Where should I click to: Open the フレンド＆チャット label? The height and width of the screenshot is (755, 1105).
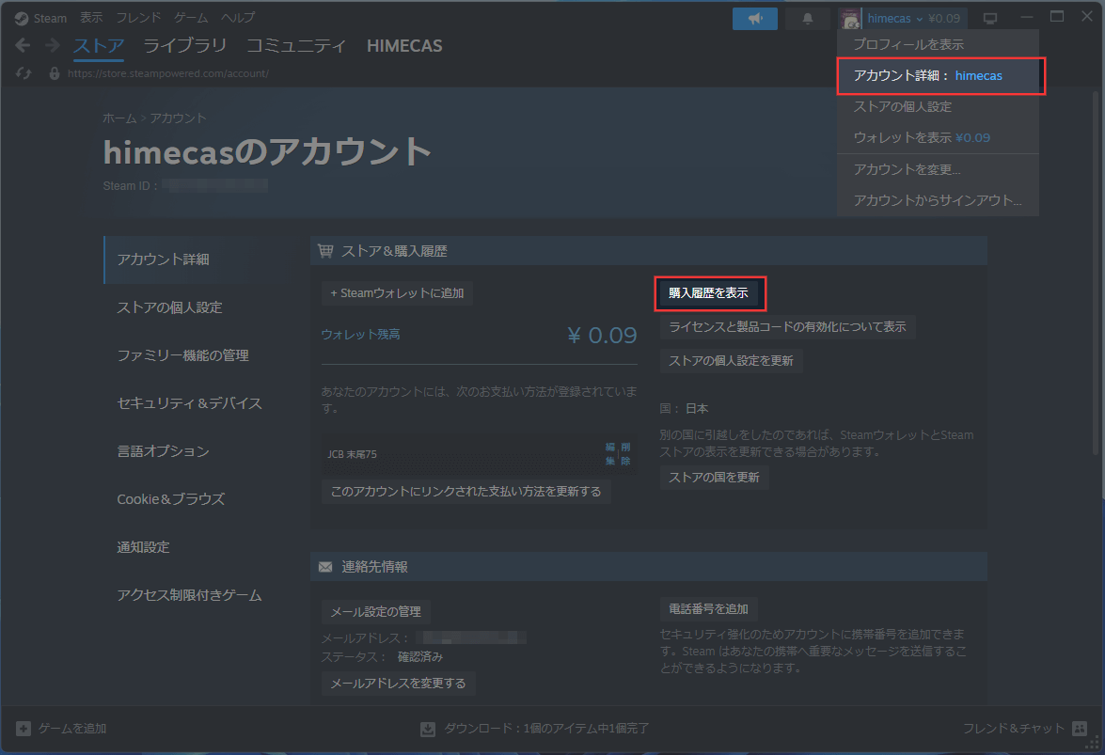click(x=1014, y=729)
